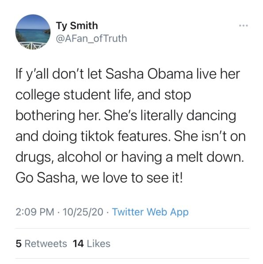Viewport: 263px width, 264px height.
Task: Click the bold number 14 beside Likes
Action: [x=78, y=244]
